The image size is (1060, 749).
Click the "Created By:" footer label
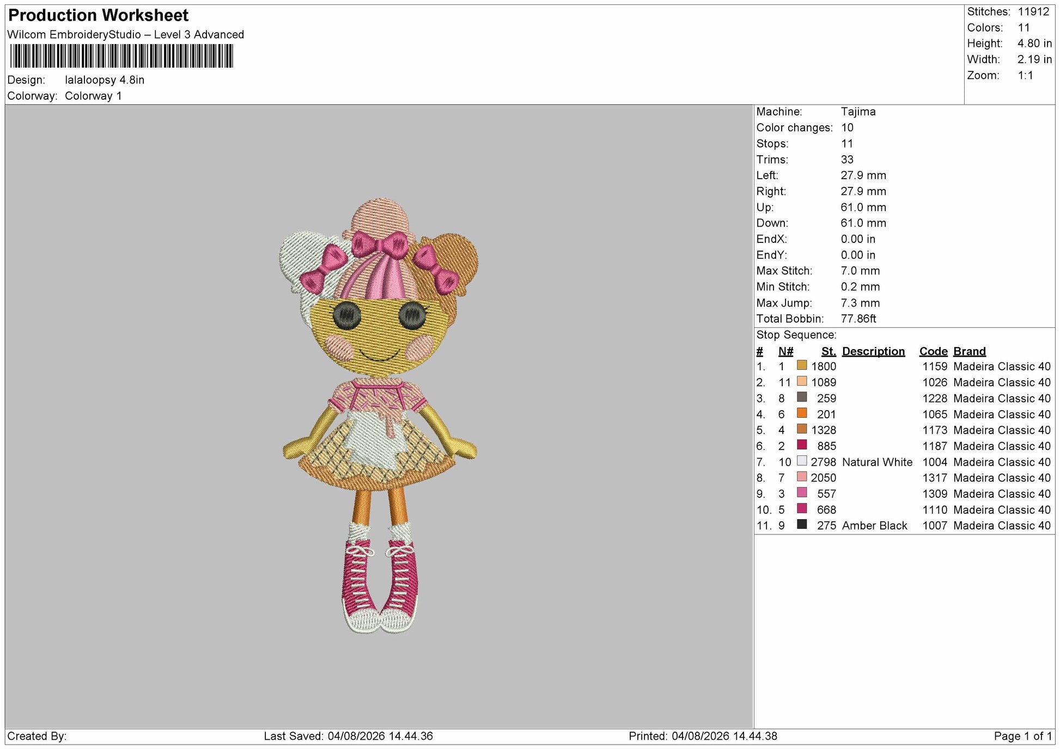[x=37, y=736]
